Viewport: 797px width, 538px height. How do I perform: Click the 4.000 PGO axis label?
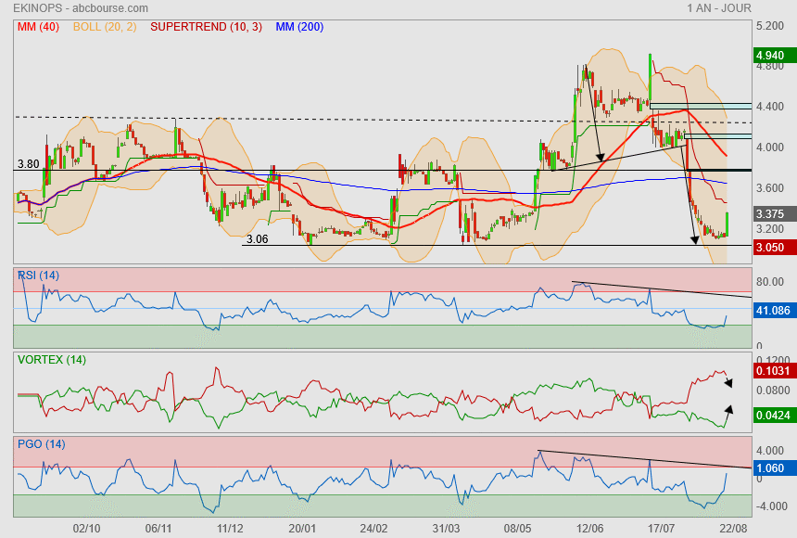click(770, 451)
